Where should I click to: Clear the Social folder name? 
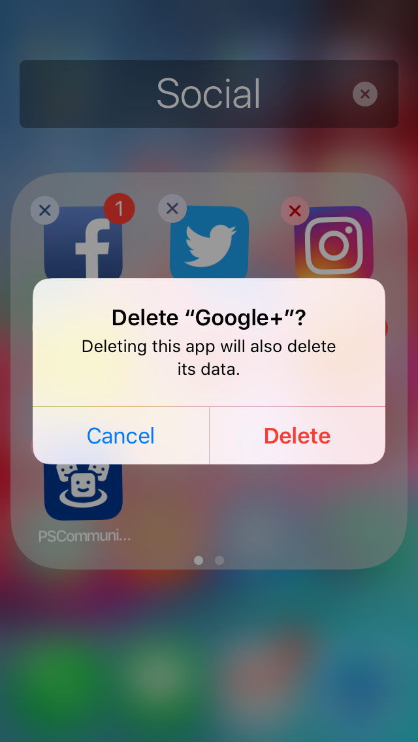[x=365, y=94]
